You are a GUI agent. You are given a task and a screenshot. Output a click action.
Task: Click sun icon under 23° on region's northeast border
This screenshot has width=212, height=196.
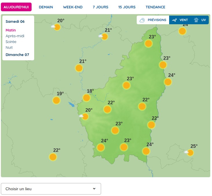click(x=163, y=65)
